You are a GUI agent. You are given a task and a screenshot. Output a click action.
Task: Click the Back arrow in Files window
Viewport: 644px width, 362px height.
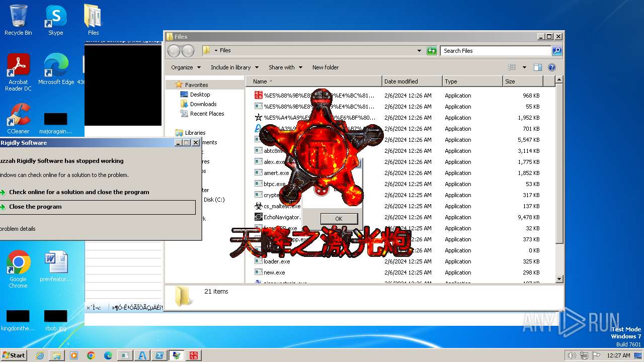coord(174,51)
